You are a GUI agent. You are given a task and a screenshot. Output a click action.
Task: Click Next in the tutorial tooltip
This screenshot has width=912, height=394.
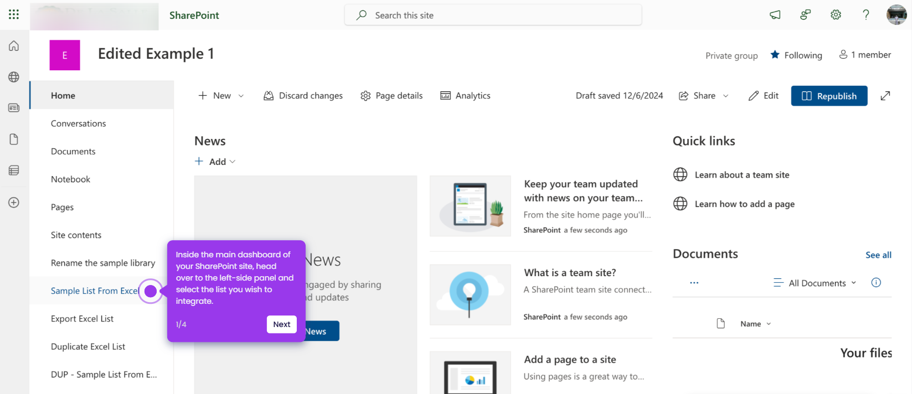pos(281,324)
